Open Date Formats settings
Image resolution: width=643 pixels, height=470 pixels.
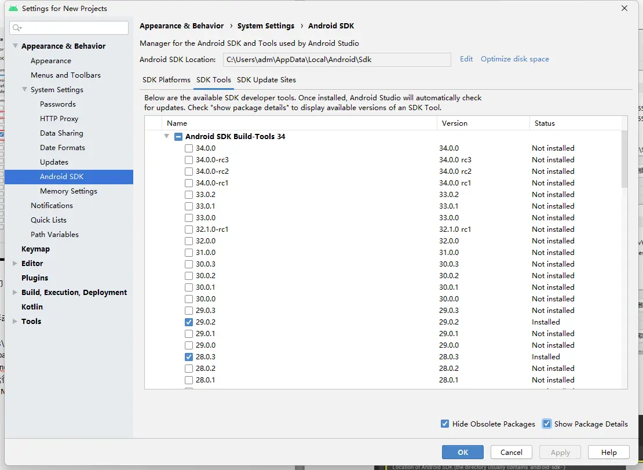tap(63, 148)
